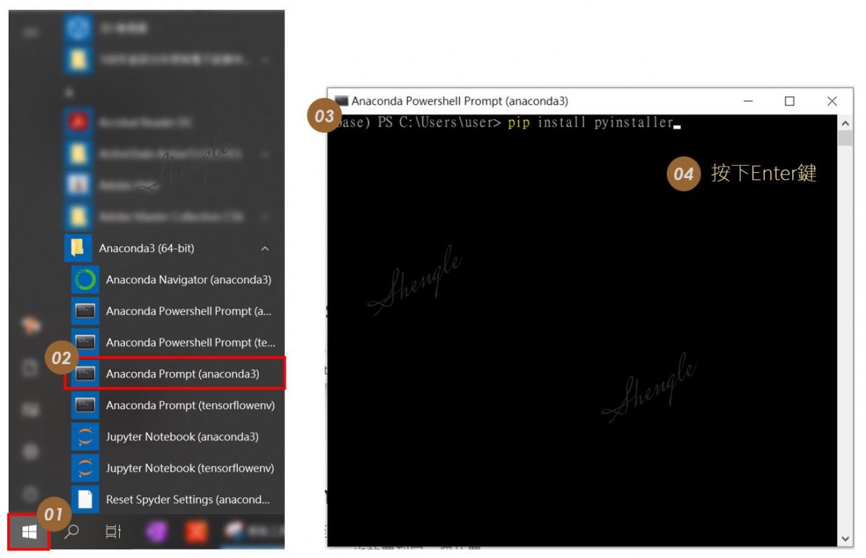Open Anaconda Prompt (tensorflowenv)
The width and height of the screenshot is (866, 558).
point(190,405)
